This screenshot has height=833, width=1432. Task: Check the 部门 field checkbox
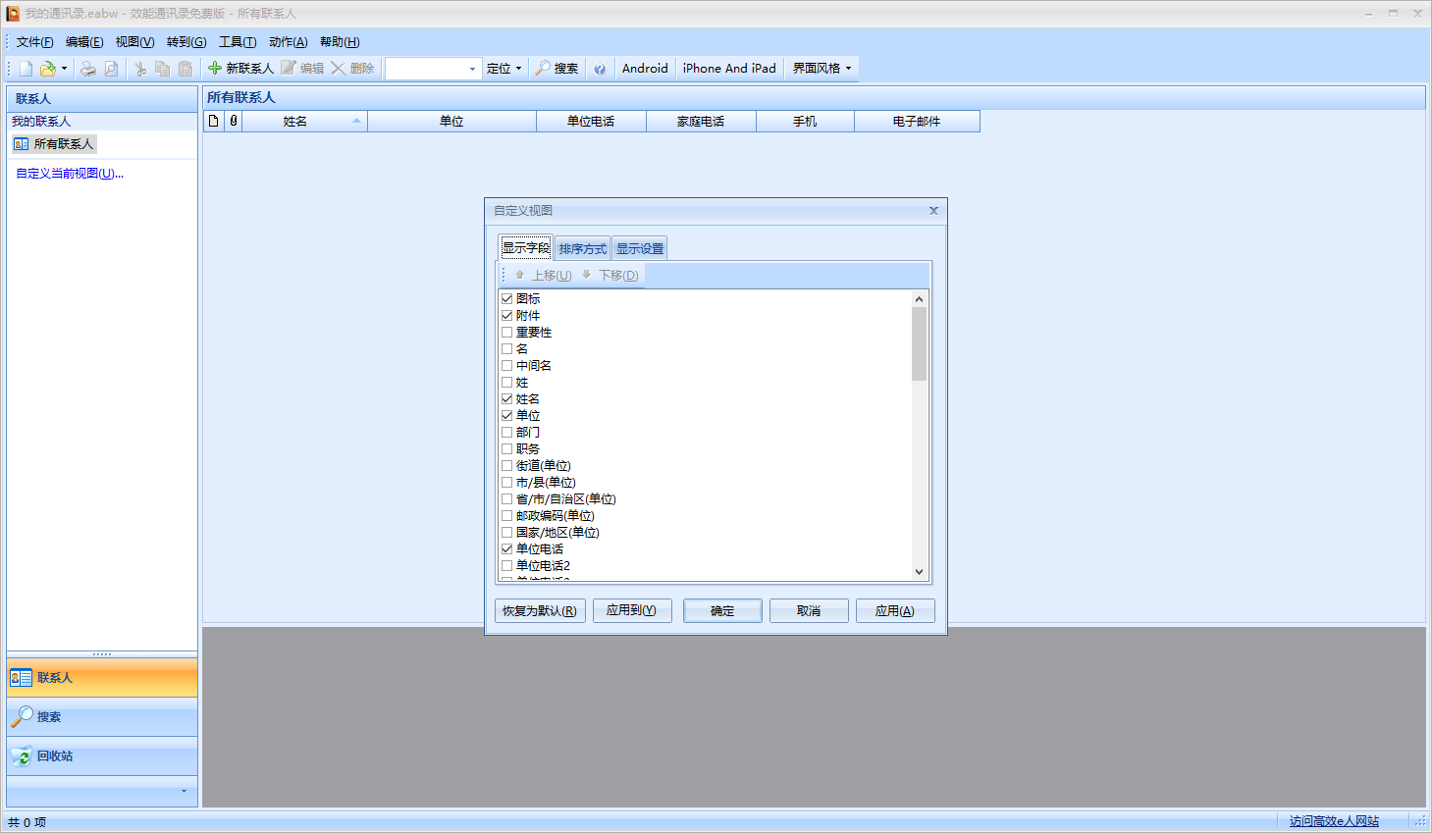point(507,432)
